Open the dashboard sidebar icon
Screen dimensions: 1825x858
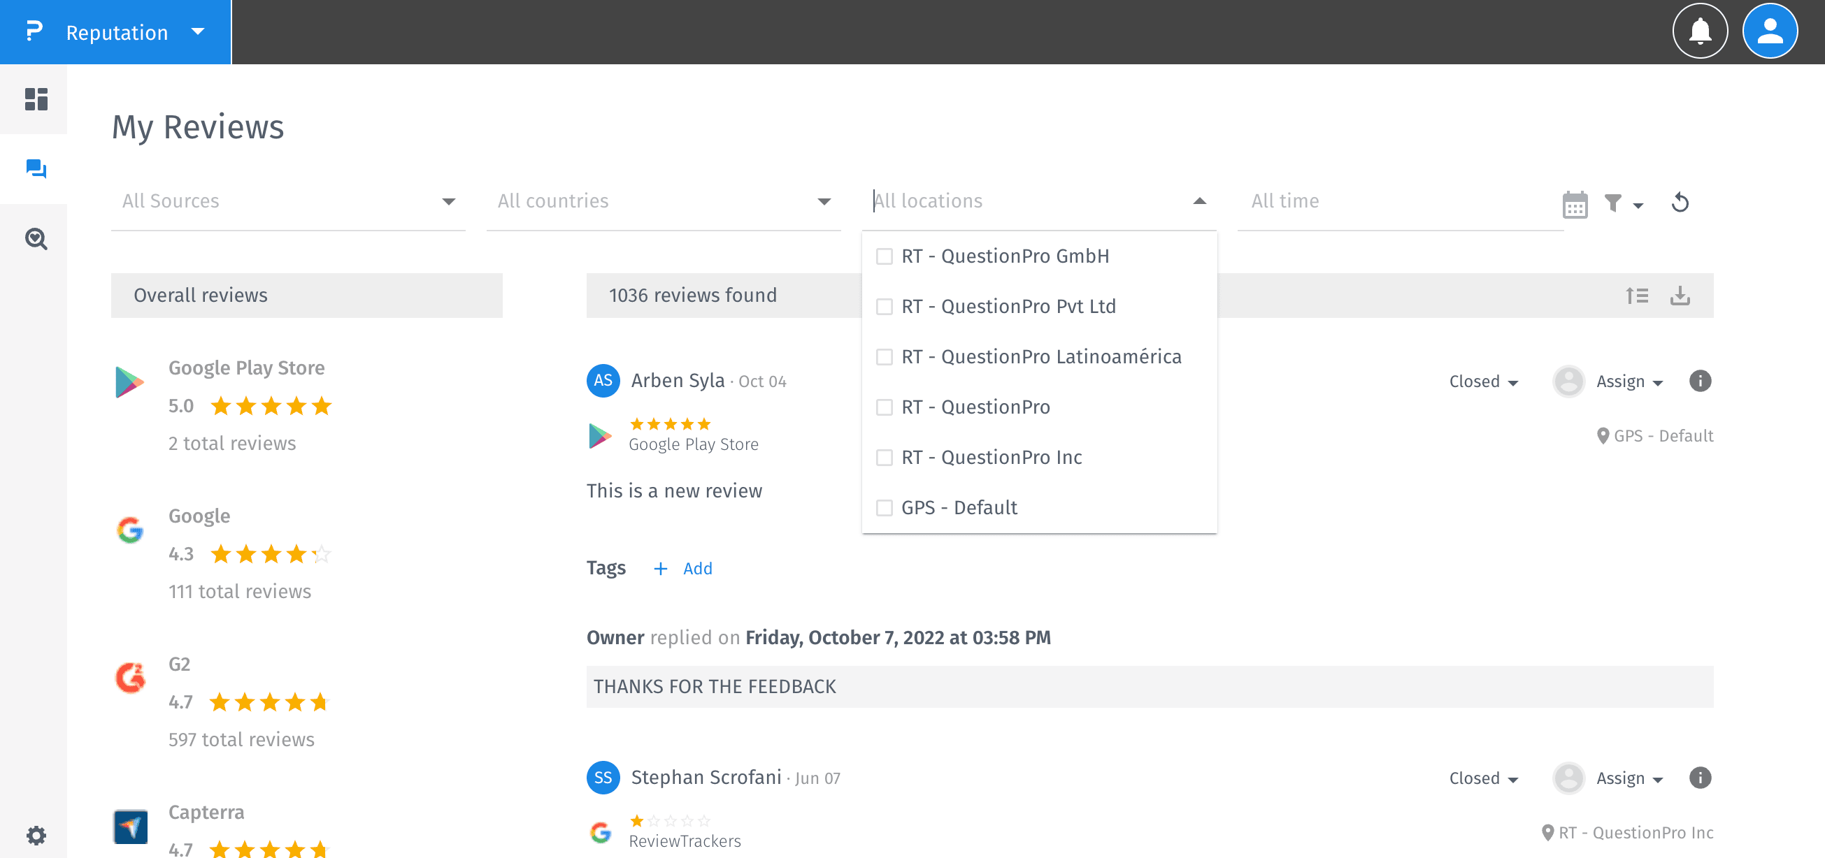pos(36,99)
